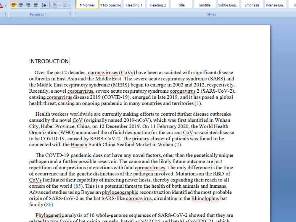Follow citation link (1)
Viewport: 296px width, 222px height.
point(198,103)
